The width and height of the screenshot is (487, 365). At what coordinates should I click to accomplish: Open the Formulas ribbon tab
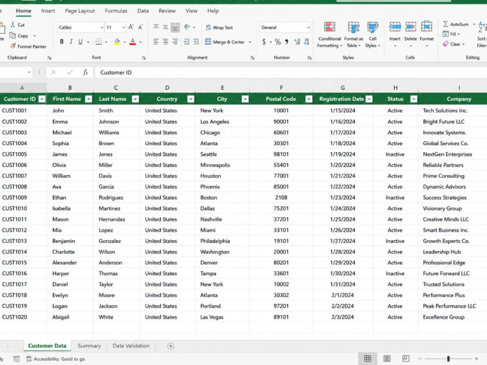(116, 11)
